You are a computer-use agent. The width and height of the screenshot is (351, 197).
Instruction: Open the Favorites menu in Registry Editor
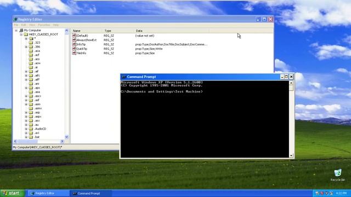coord(44,25)
